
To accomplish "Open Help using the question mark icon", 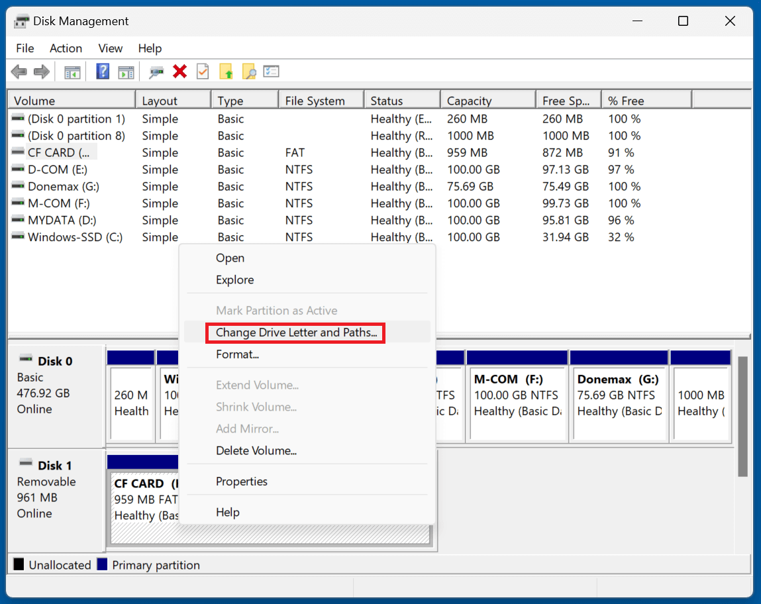I will pyautogui.click(x=103, y=71).
